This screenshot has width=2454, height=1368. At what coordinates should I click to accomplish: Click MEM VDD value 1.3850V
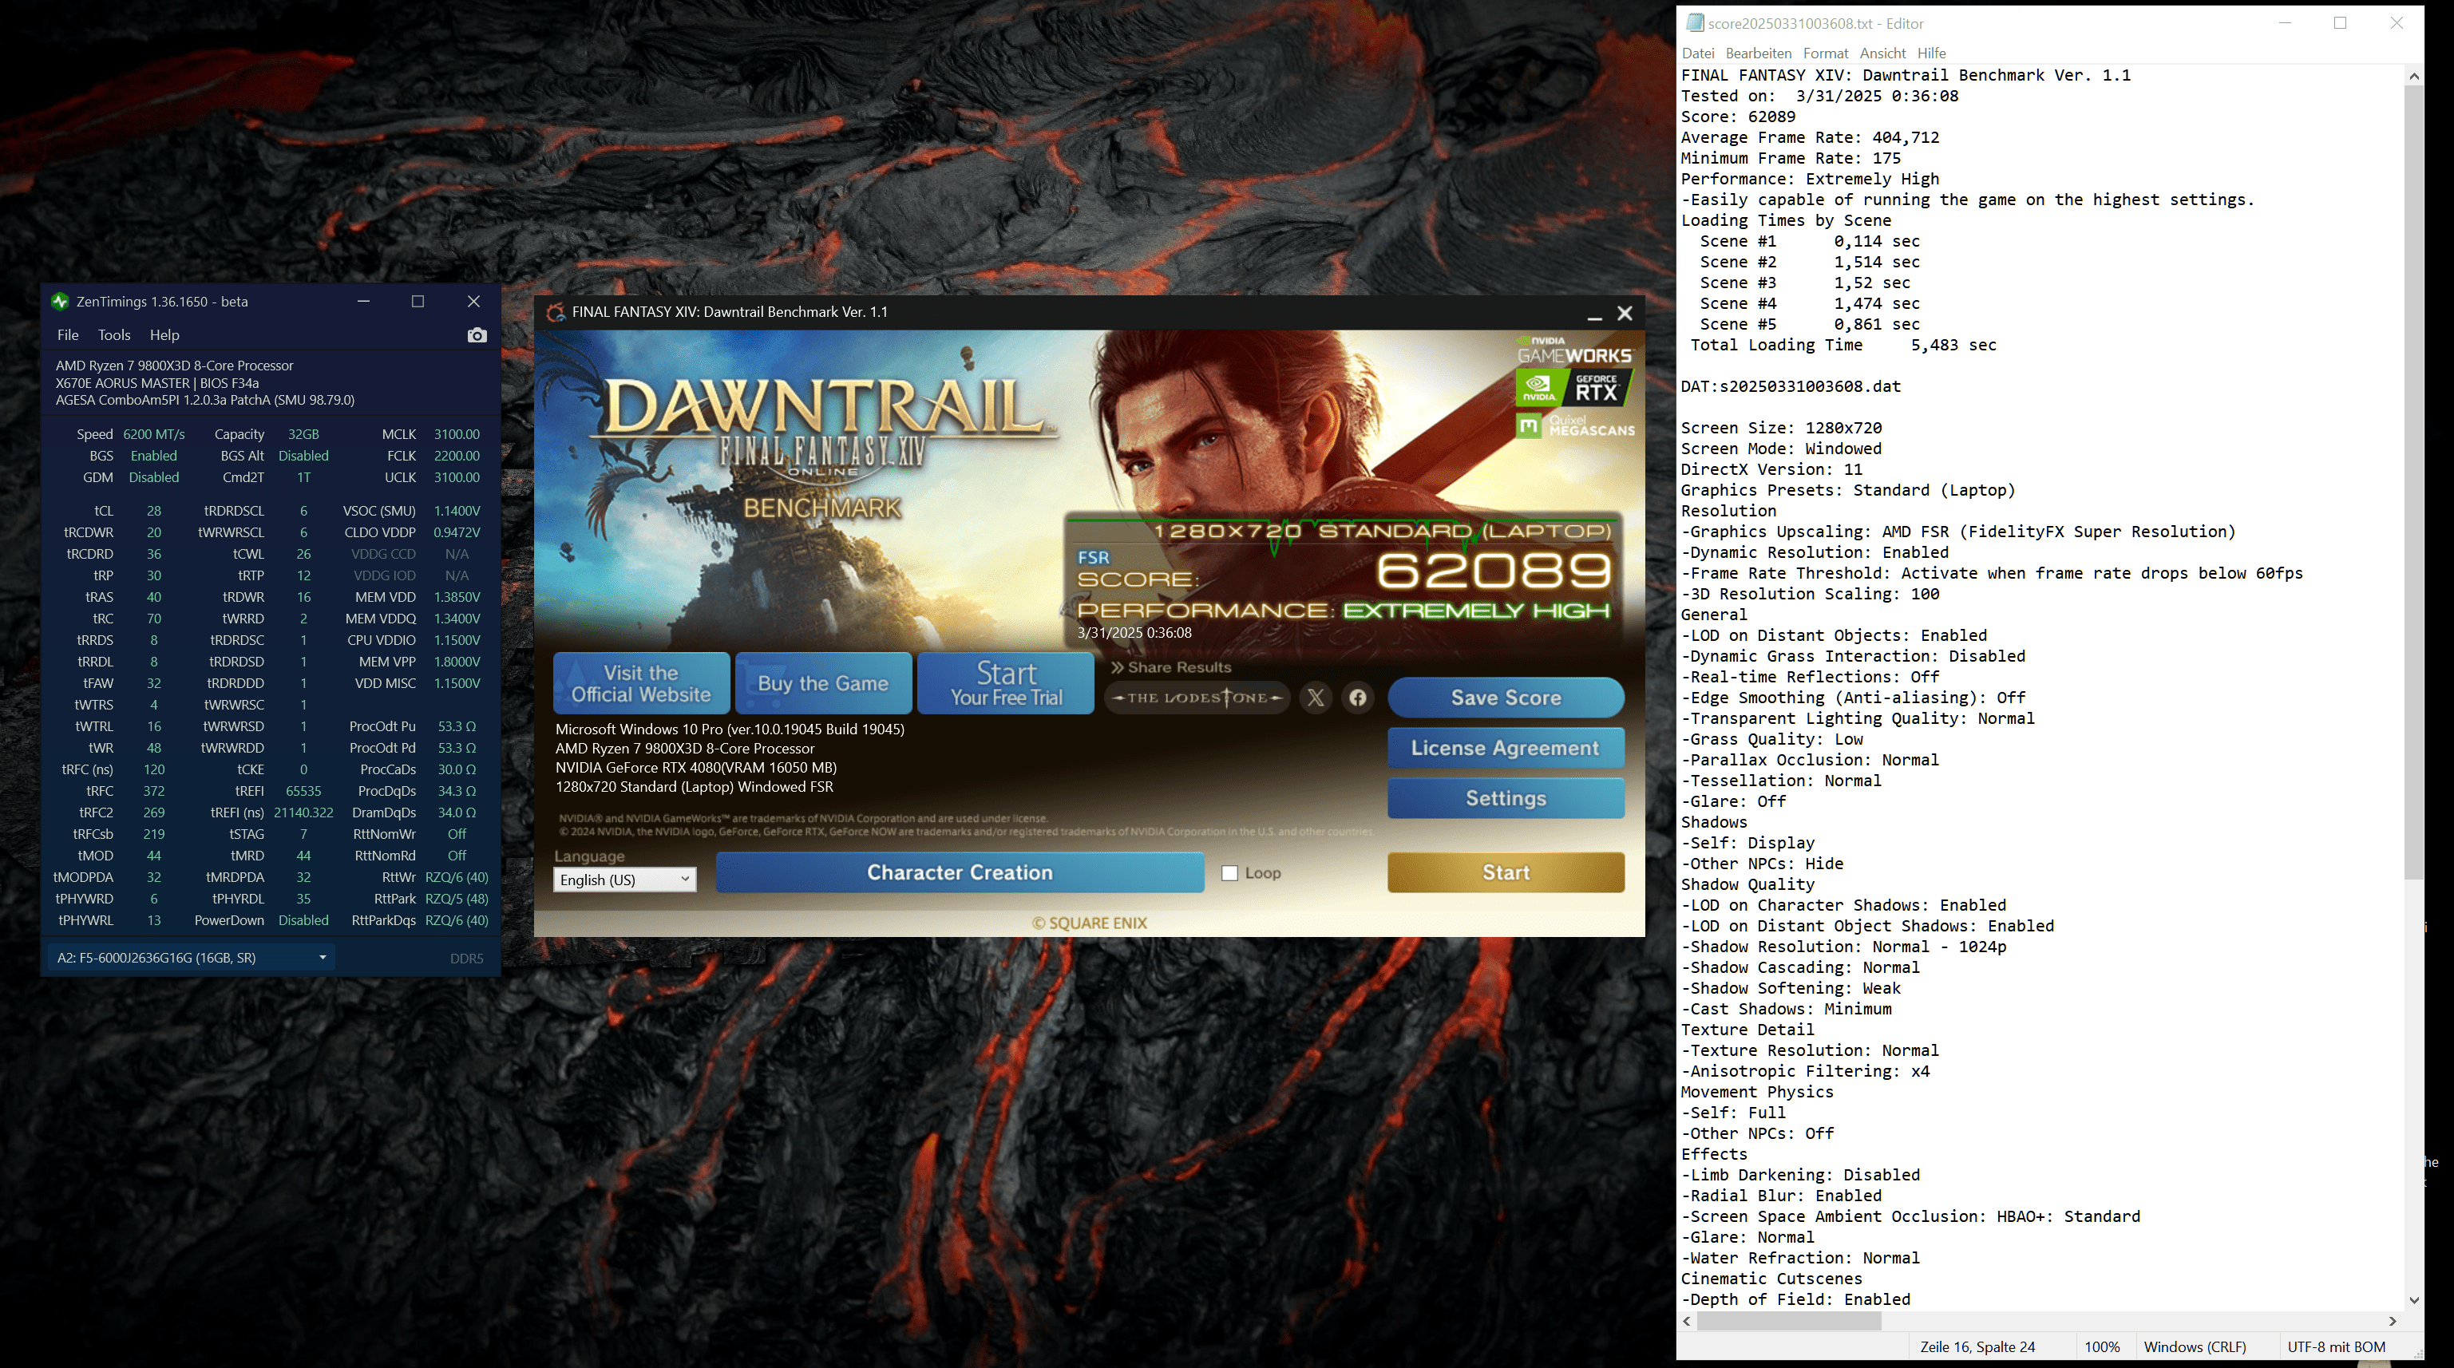tap(457, 597)
